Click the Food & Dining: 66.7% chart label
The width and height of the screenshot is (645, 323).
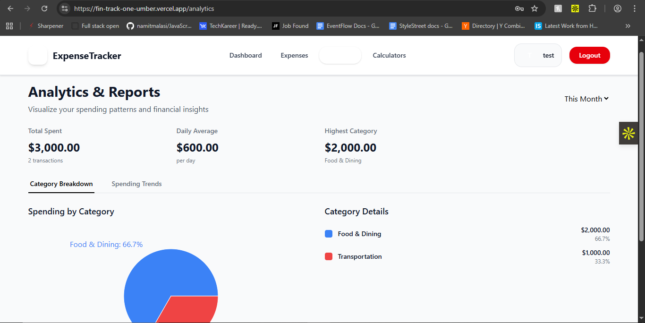(106, 244)
